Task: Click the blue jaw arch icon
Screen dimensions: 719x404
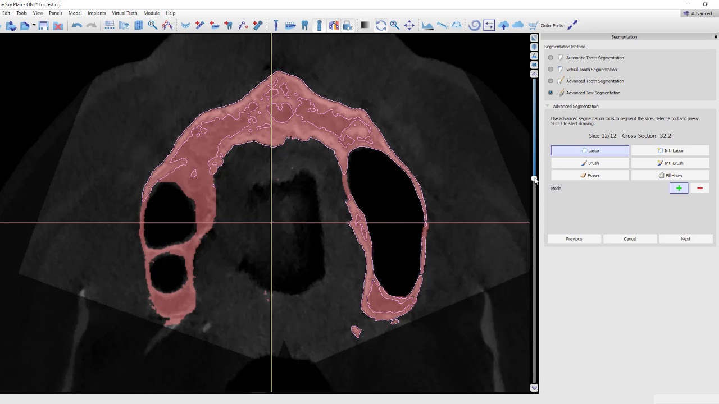Action: (x=185, y=25)
